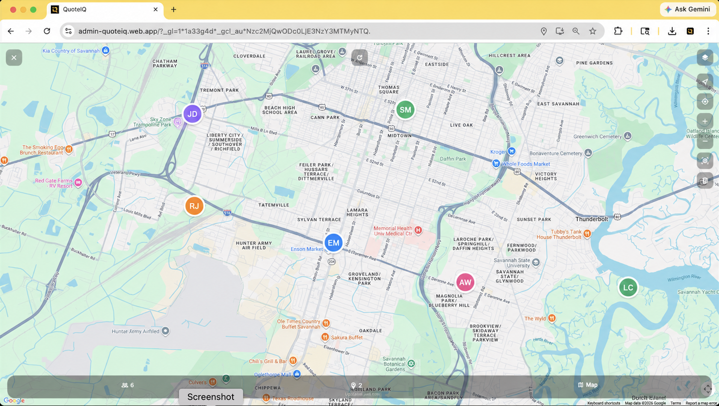Click the Tubby's Tank House Thunderbolt pin
This screenshot has height=406, width=719.
pos(587,233)
